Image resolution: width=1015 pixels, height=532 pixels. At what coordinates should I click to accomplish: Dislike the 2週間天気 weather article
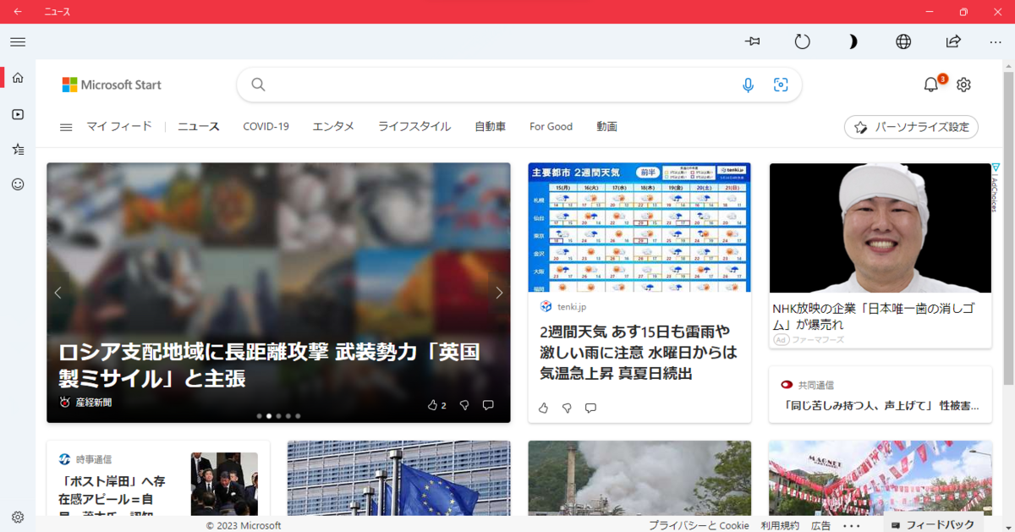point(567,408)
